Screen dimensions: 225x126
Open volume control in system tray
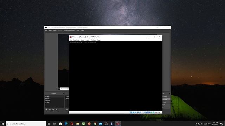click(202, 124)
